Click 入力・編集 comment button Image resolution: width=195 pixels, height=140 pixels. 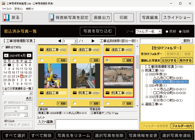pos(46,122)
